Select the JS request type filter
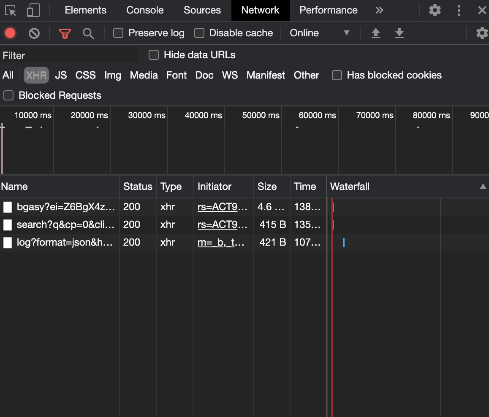The height and width of the screenshot is (417, 489). pyautogui.click(x=61, y=75)
